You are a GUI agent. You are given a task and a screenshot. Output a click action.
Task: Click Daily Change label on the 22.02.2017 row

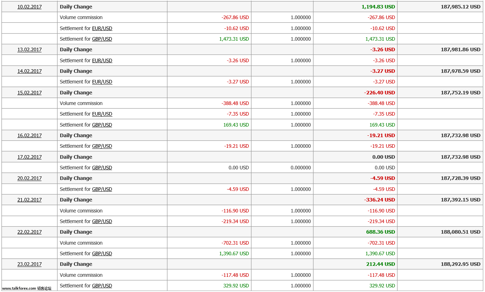[x=76, y=232]
